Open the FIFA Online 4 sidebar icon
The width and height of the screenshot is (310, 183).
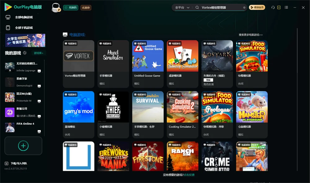10,127
